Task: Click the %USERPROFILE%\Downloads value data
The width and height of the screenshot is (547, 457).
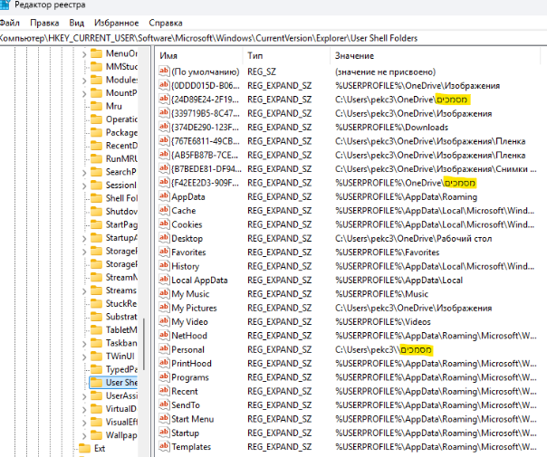Action: [391, 128]
